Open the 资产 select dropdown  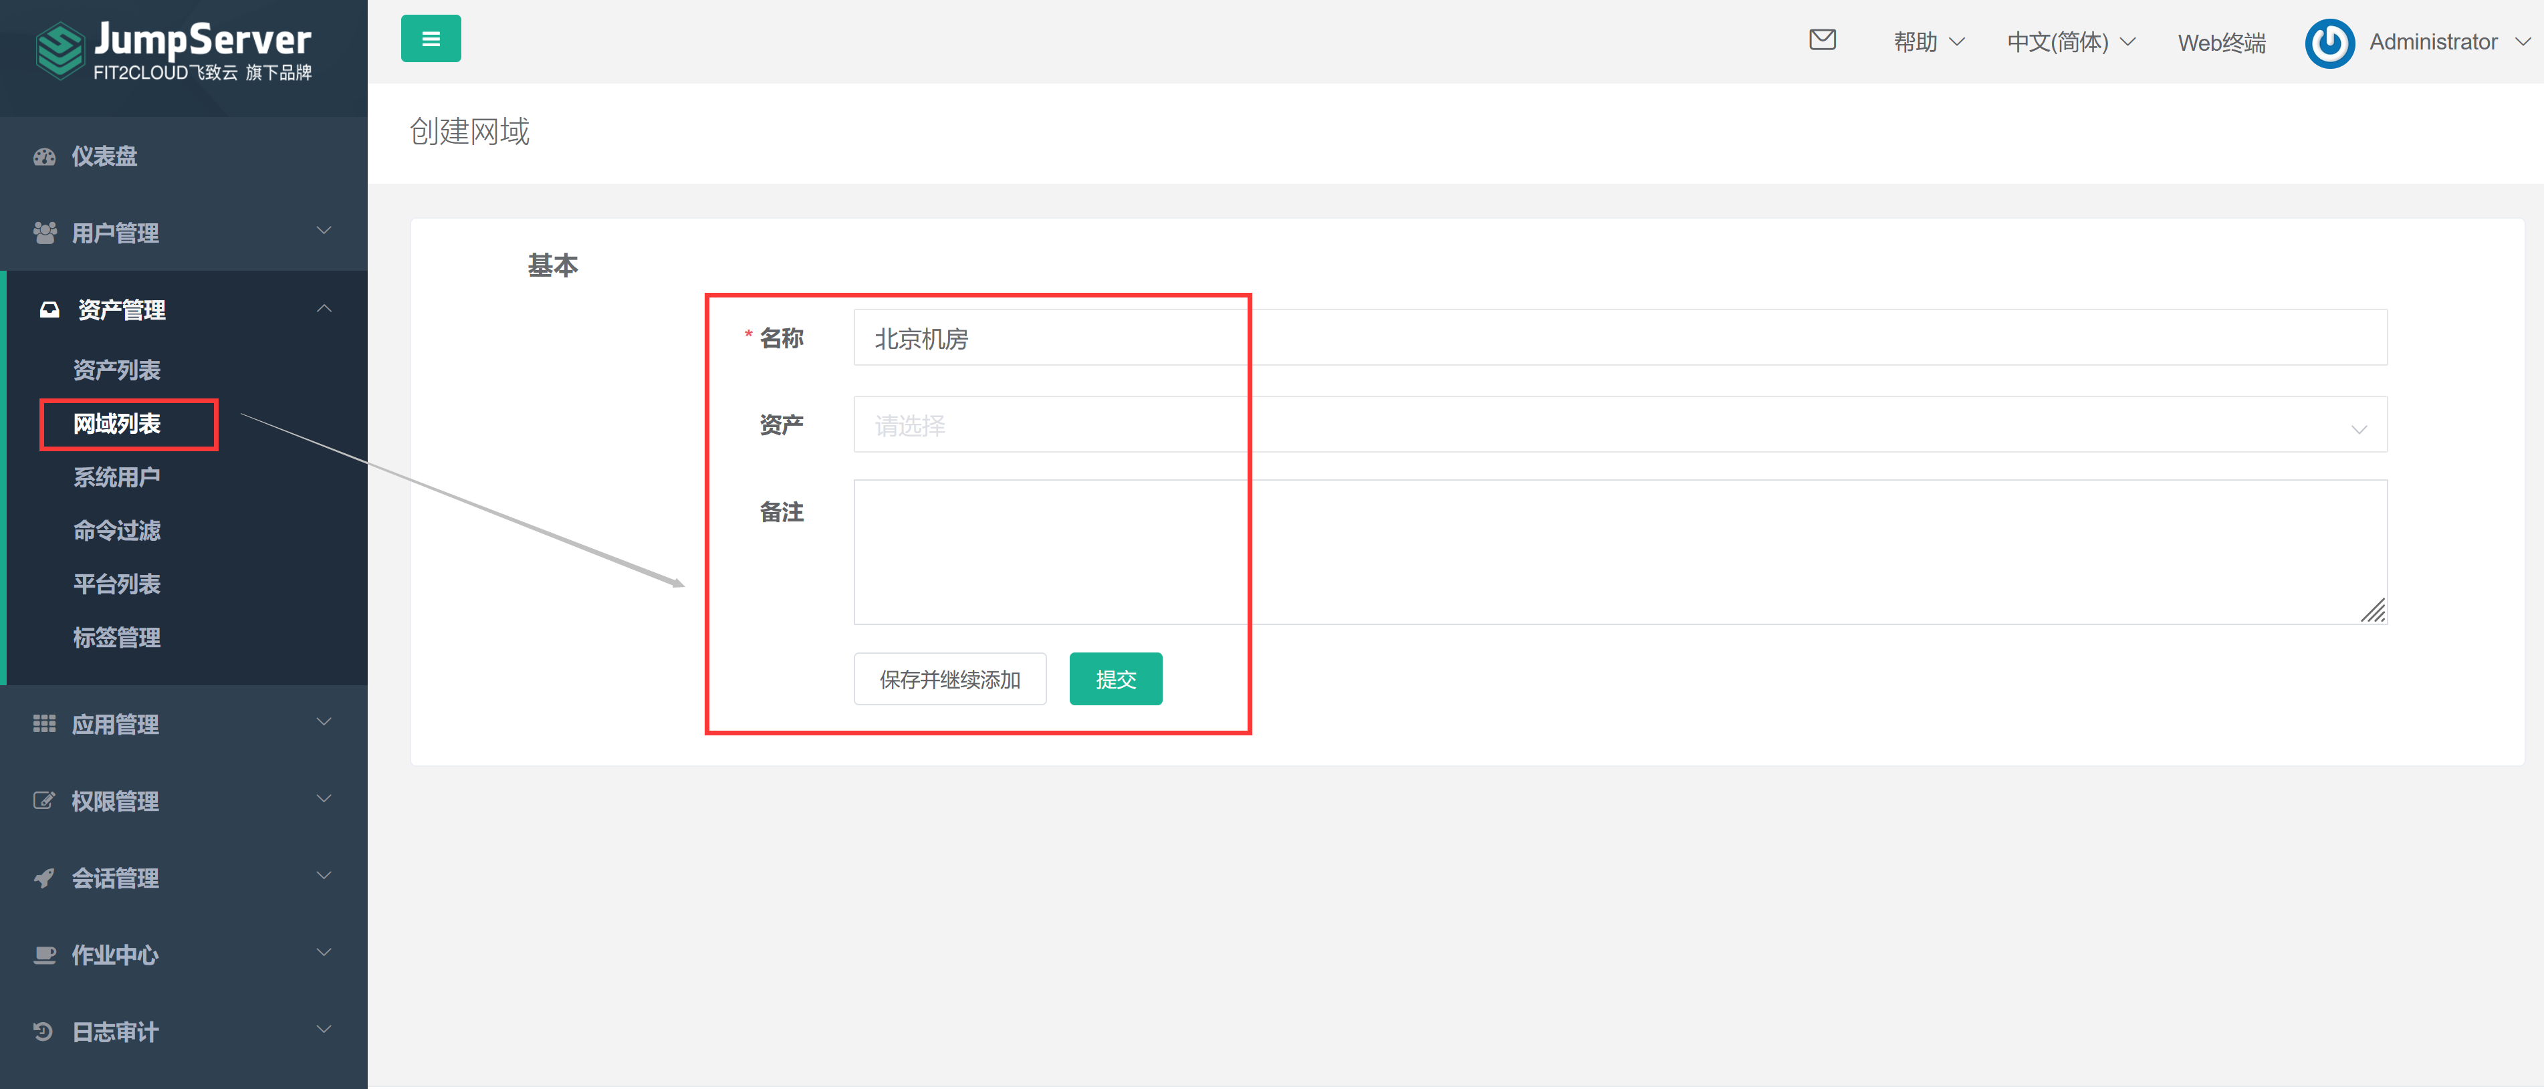[x=1619, y=425]
